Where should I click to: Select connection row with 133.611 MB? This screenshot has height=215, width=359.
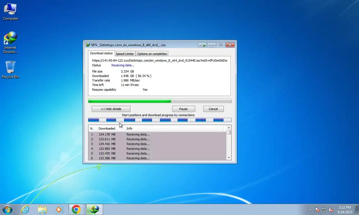[157, 139]
